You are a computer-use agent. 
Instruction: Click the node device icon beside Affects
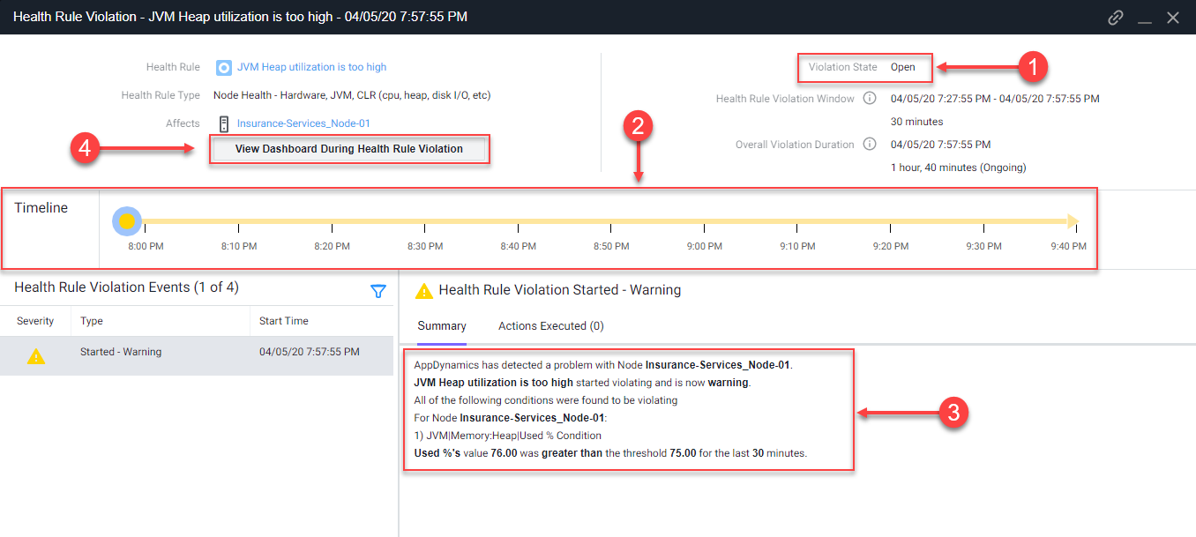[224, 123]
